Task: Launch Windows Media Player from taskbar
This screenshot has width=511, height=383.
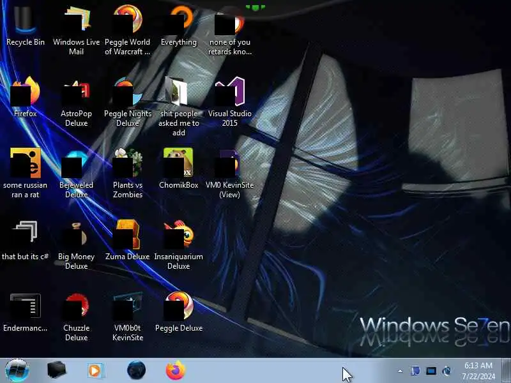Action: pyautogui.click(x=95, y=371)
